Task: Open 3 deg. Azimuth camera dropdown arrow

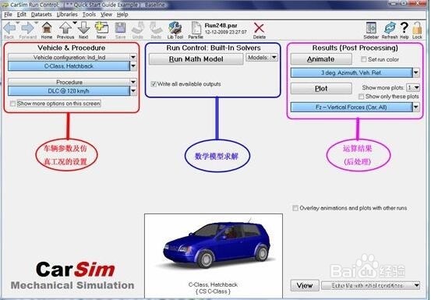Action: [416, 72]
